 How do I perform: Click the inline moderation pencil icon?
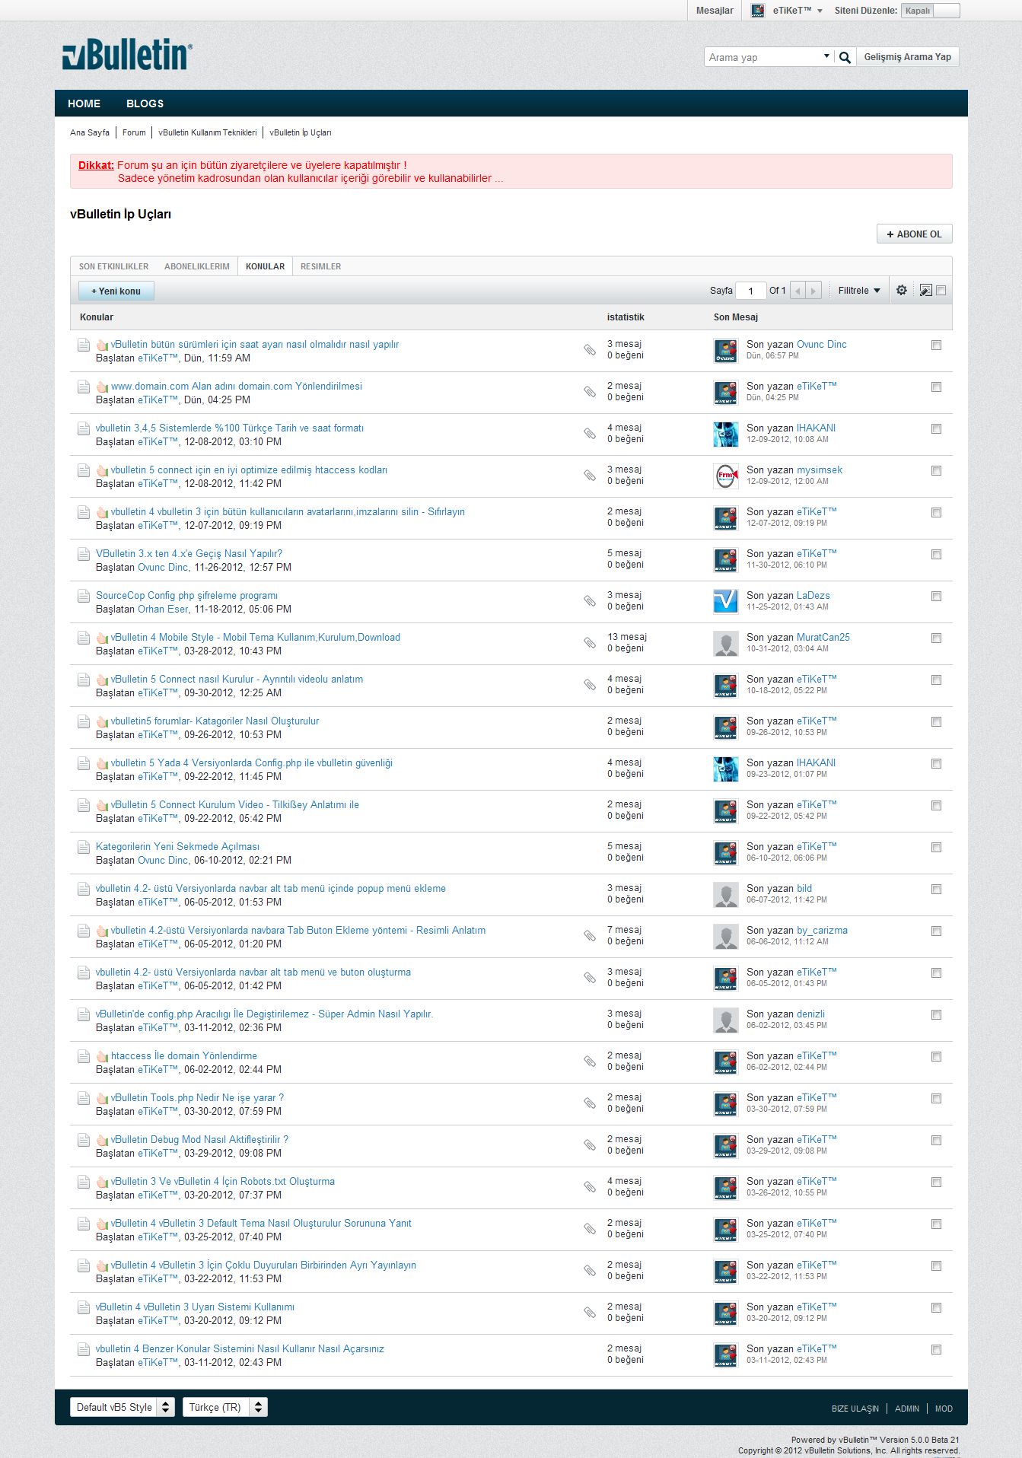[x=925, y=291]
